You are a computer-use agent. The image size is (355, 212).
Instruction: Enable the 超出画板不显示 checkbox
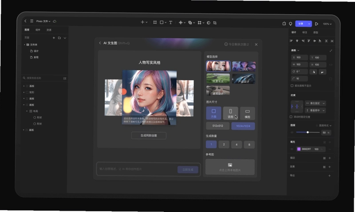(292, 86)
